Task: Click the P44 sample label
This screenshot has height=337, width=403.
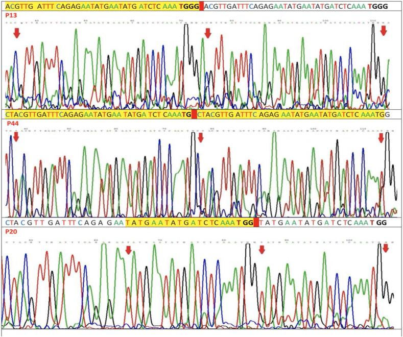Action: [12, 124]
